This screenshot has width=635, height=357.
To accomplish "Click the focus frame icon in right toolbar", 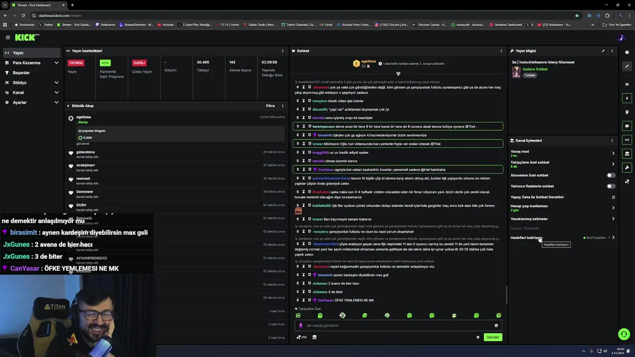I will [627, 84].
